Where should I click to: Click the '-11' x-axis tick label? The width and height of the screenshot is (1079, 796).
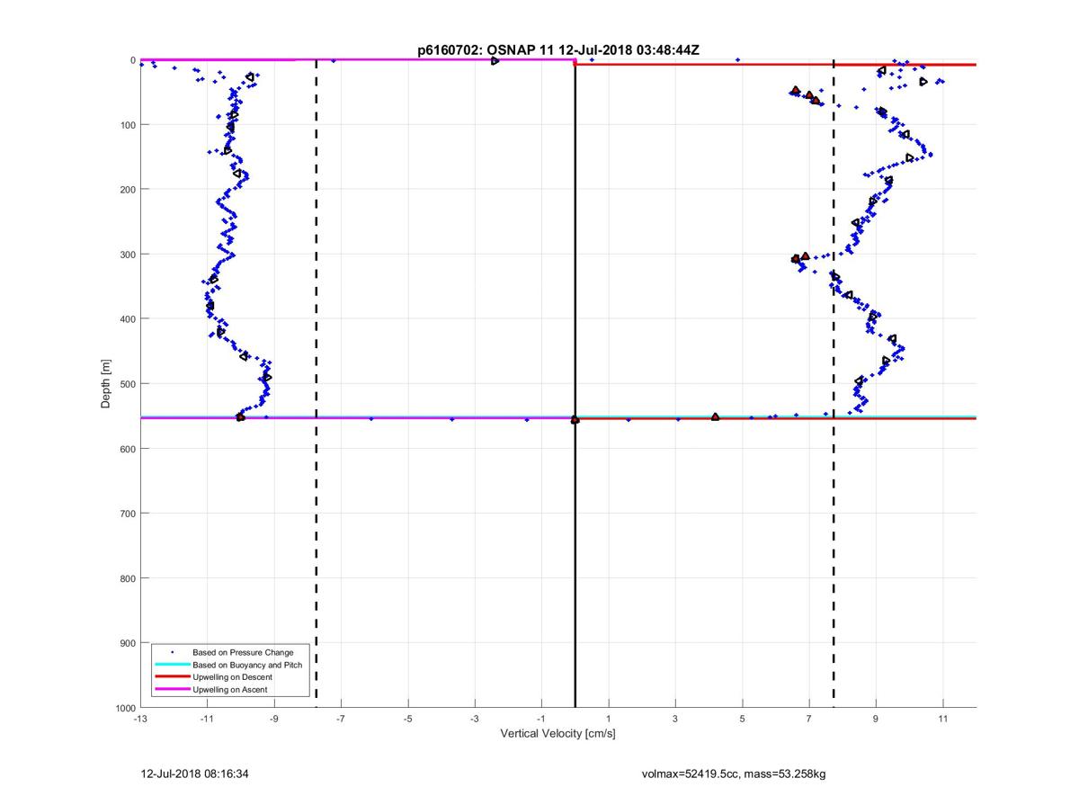pyautogui.click(x=207, y=719)
